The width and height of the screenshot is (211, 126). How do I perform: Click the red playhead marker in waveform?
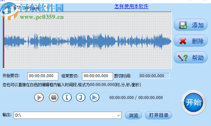click(4, 40)
